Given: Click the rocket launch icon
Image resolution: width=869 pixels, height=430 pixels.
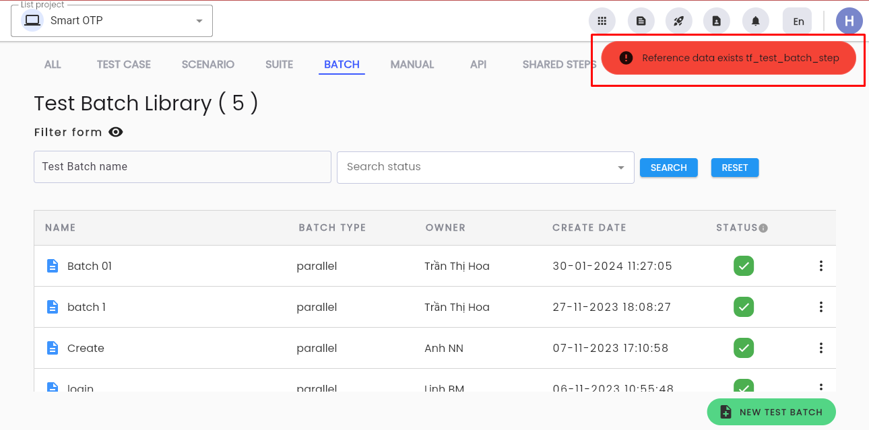Looking at the screenshot, I should 678,21.
